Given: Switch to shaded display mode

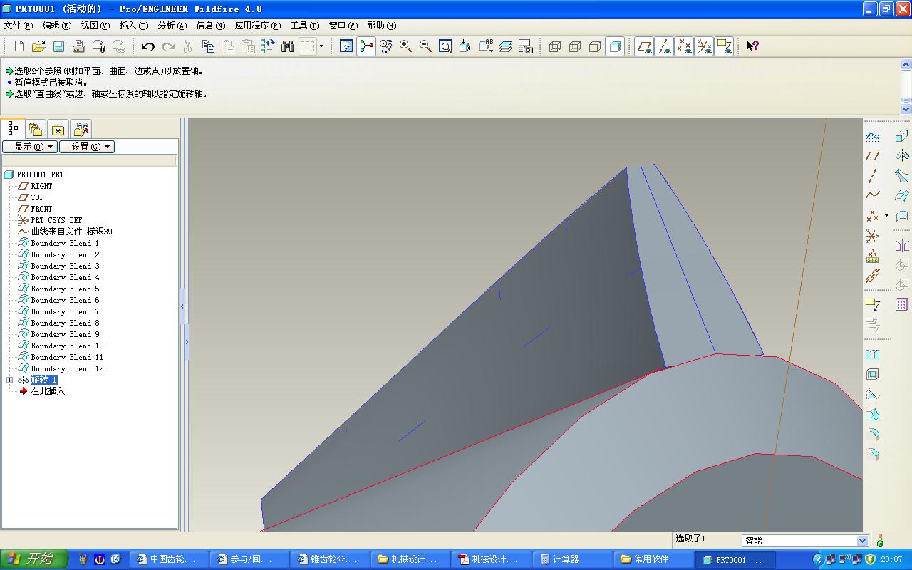Looking at the screenshot, I should pyautogui.click(x=615, y=46).
